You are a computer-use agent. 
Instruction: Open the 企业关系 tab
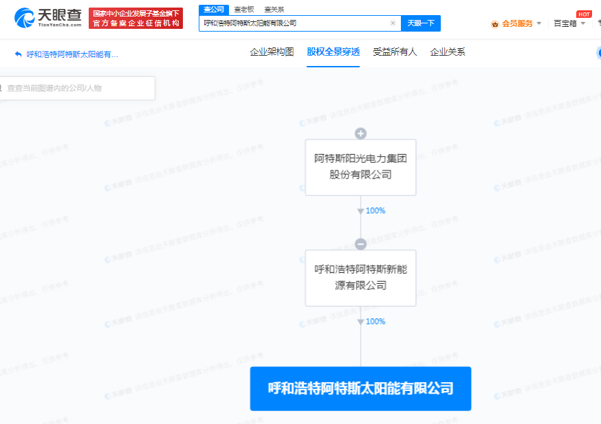tap(448, 52)
